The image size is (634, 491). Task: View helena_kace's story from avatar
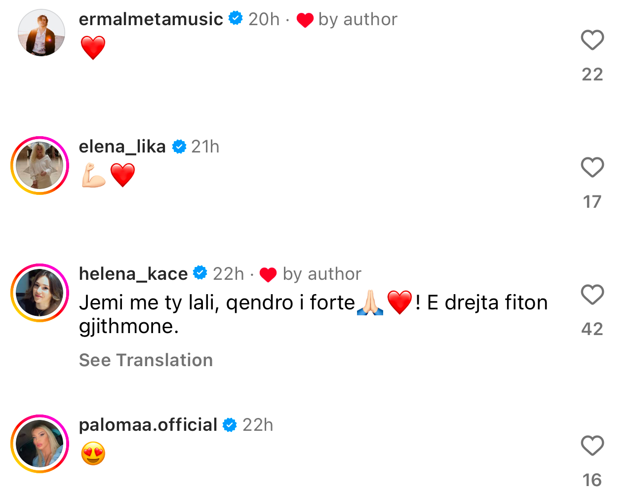(x=40, y=293)
